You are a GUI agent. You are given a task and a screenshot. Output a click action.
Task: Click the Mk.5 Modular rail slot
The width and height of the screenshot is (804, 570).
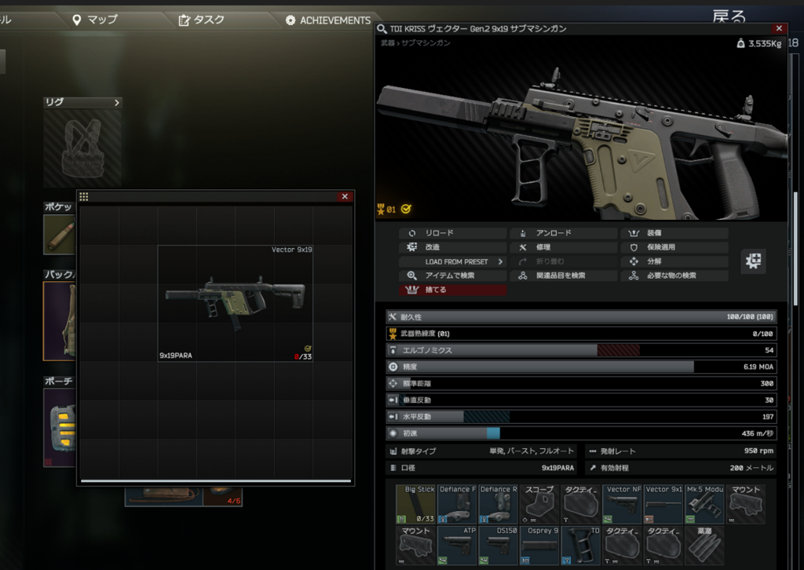tap(704, 504)
